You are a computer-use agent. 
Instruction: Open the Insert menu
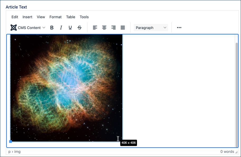pyautogui.click(x=27, y=17)
